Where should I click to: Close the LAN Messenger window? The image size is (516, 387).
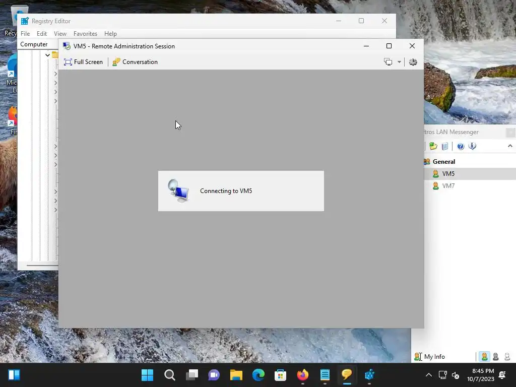click(x=510, y=133)
